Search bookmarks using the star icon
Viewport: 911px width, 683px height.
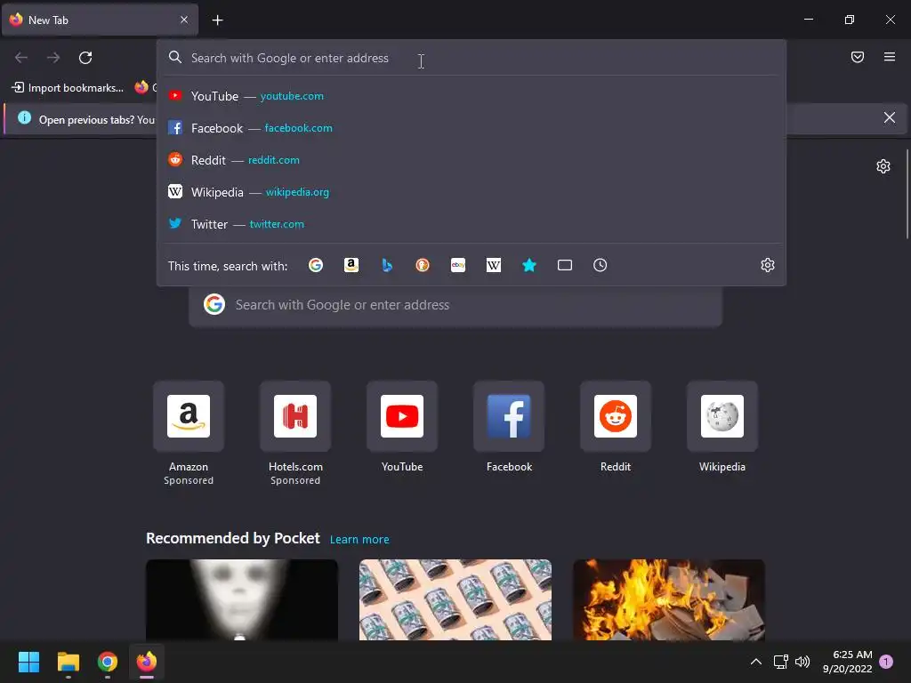pos(528,265)
